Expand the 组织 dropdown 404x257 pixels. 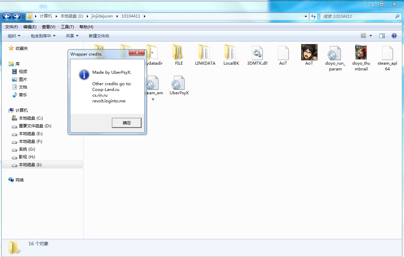click(x=14, y=36)
